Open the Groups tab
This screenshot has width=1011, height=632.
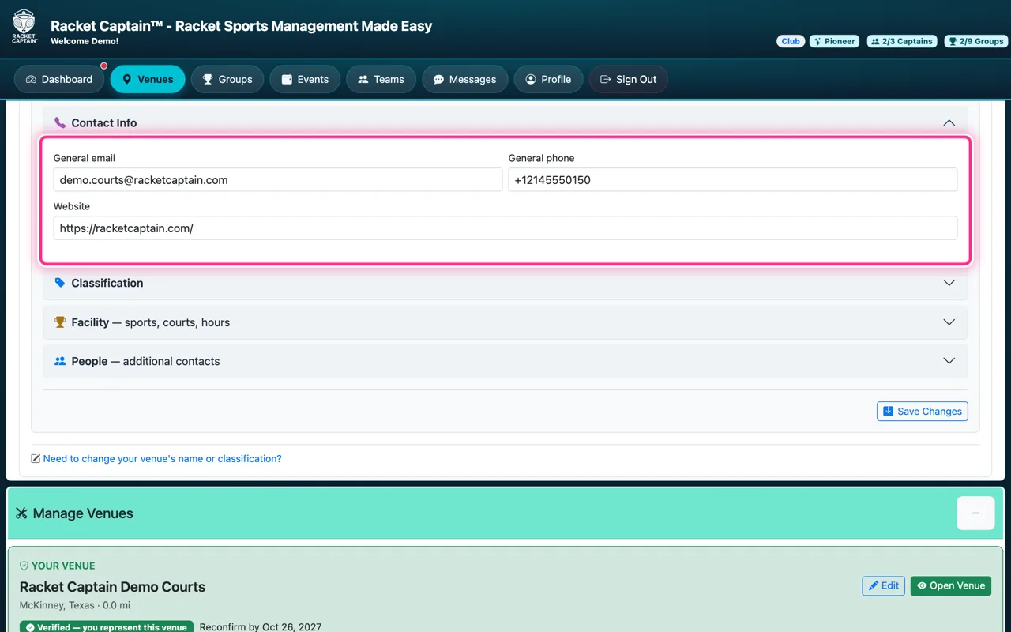(x=227, y=79)
